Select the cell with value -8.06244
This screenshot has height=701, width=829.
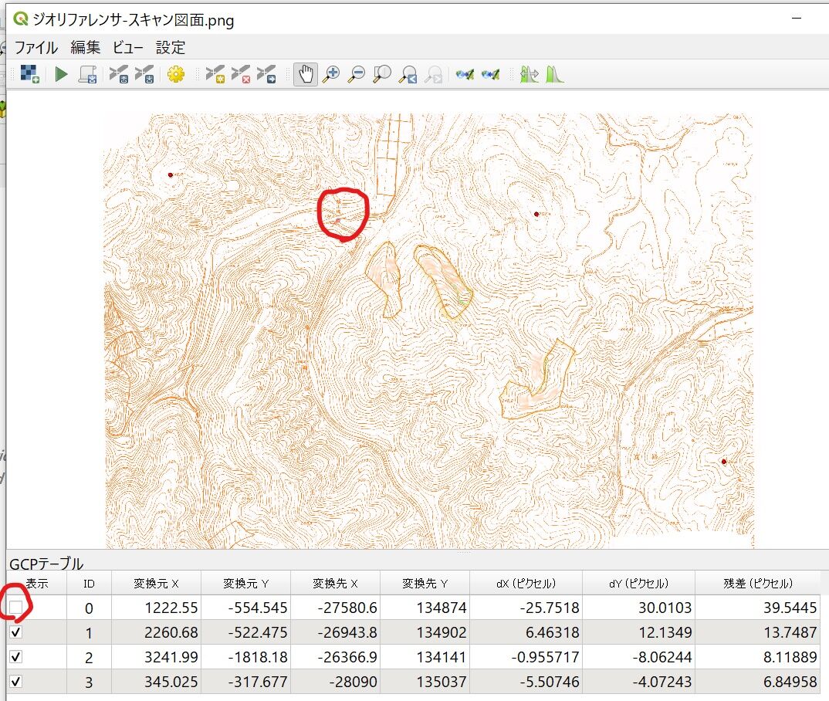point(638,657)
